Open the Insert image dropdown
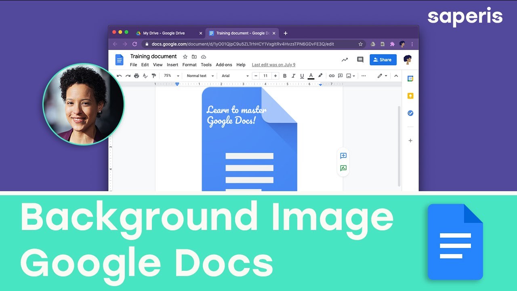Image resolution: width=517 pixels, height=291 pixels. click(x=351, y=76)
